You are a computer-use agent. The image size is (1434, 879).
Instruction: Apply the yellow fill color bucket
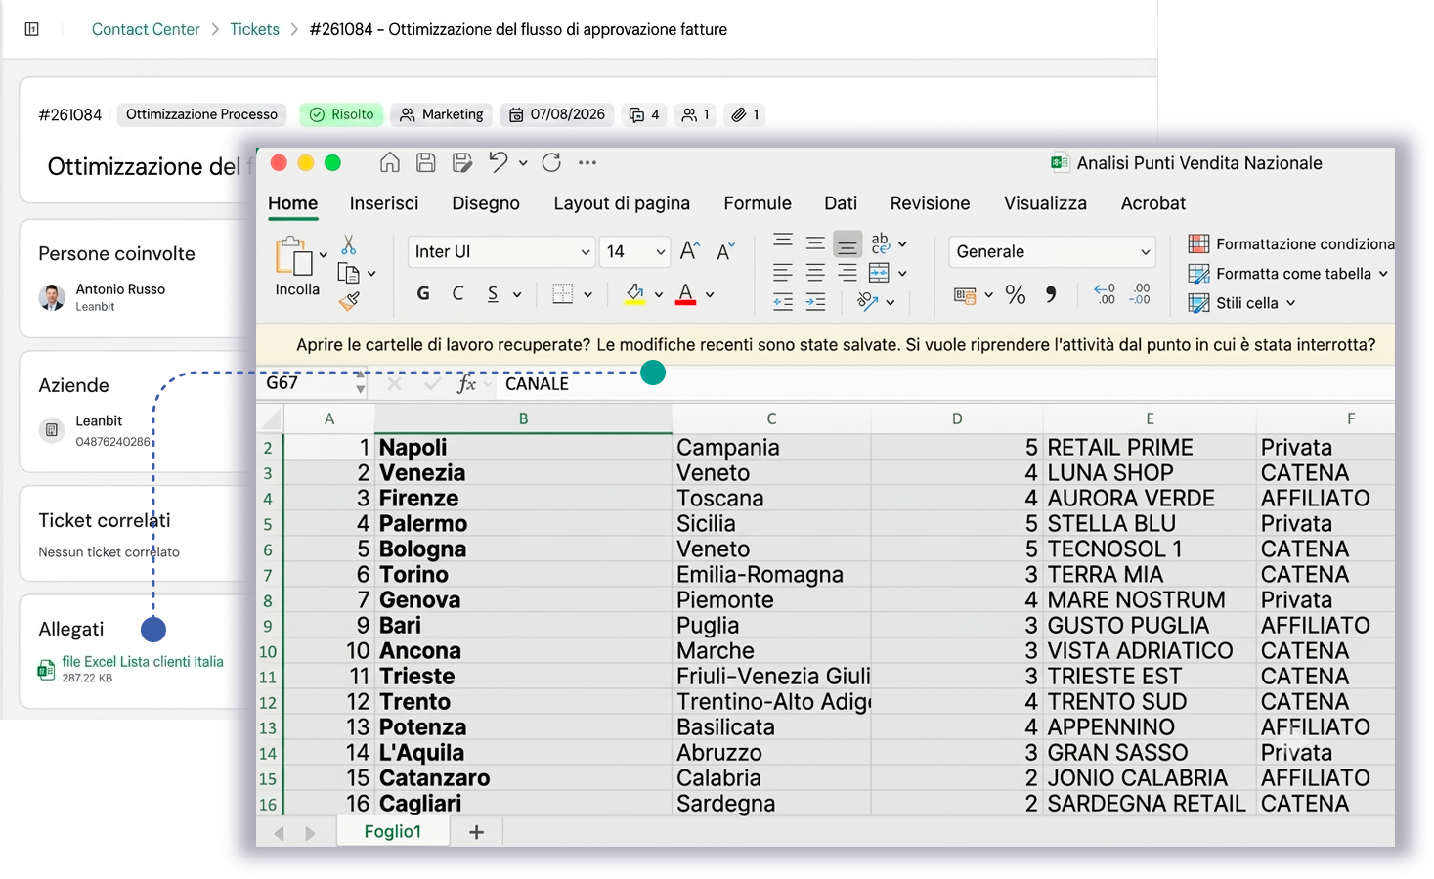635,293
